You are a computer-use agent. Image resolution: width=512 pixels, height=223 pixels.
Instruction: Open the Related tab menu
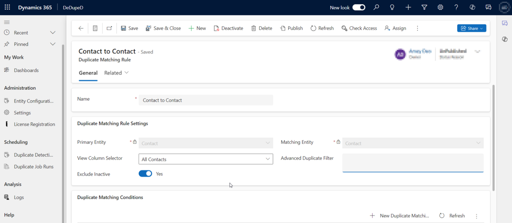[x=116, y=73]
